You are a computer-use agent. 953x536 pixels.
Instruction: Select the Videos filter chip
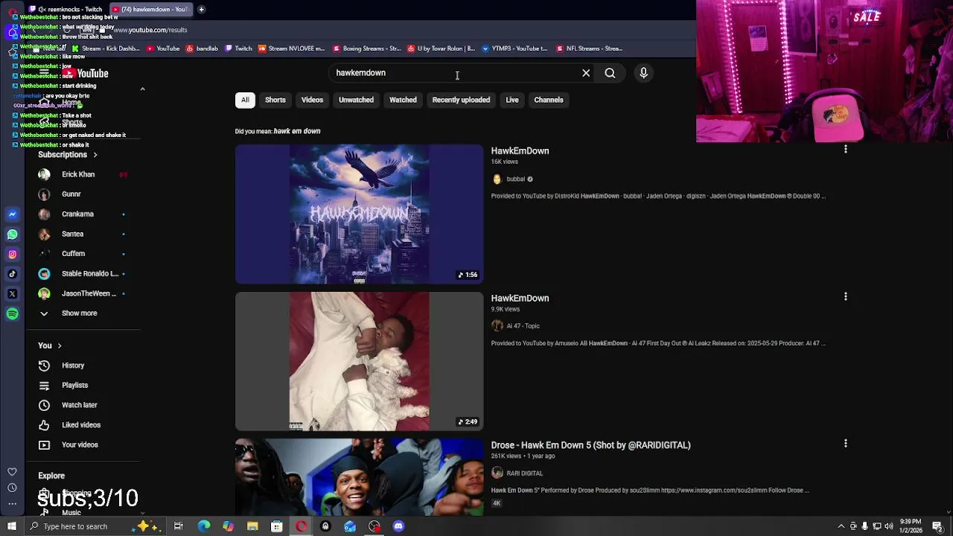(x=312, y=100)
